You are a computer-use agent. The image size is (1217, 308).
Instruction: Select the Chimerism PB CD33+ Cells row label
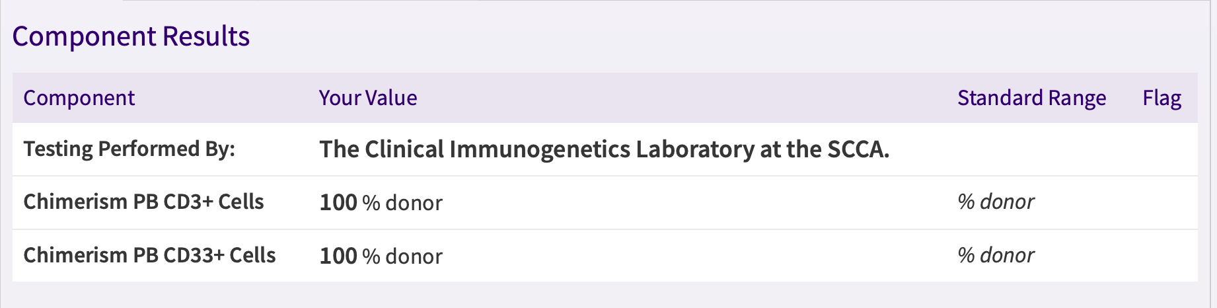point(149,255)
